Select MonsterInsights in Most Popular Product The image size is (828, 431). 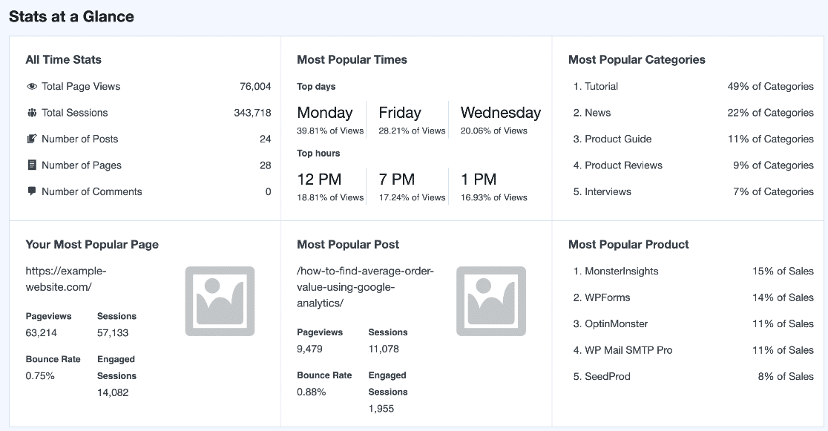[622, 272]
